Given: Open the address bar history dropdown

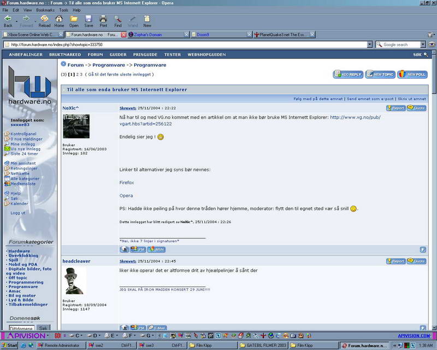Looking at the screenshot, I should point(370,44).
